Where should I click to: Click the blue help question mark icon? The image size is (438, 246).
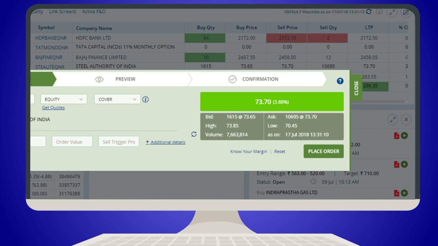tap(340, 81)
